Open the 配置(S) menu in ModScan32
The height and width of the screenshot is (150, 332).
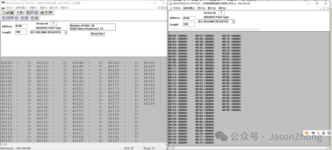(34, 8)
